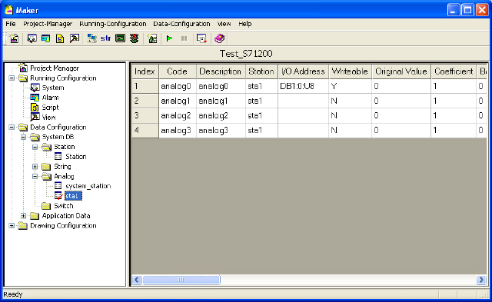Image resolution: width=492 pixels, height=302 pixels.
Task: Open the View configuration toolbar icon
Action: [x=75, y=38]
